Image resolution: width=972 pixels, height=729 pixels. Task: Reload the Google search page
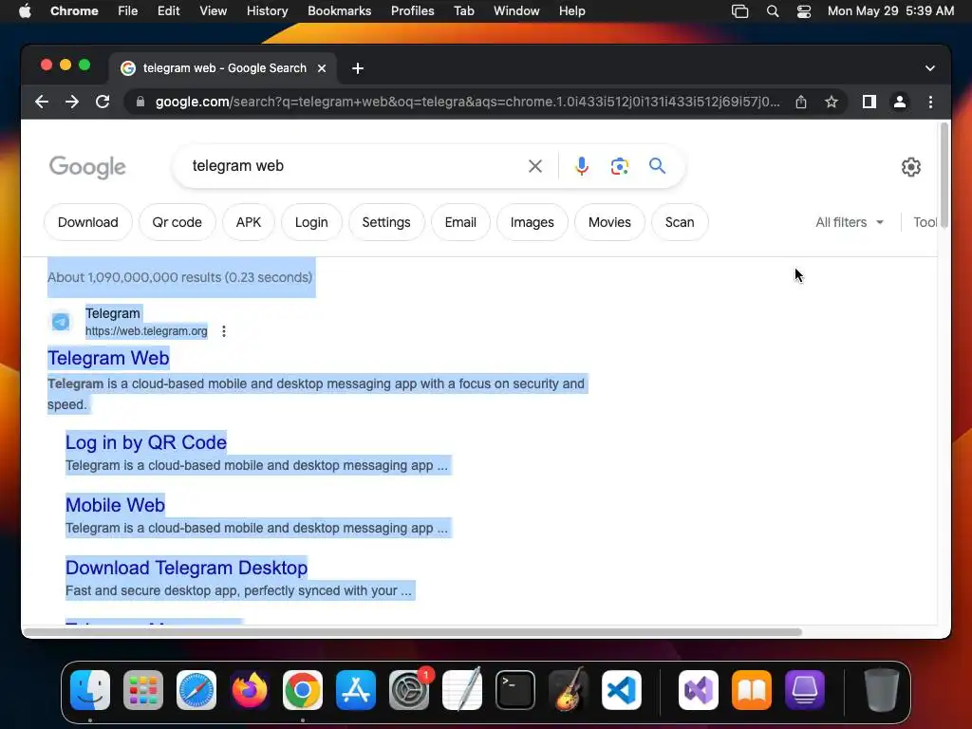pos(103,102)
